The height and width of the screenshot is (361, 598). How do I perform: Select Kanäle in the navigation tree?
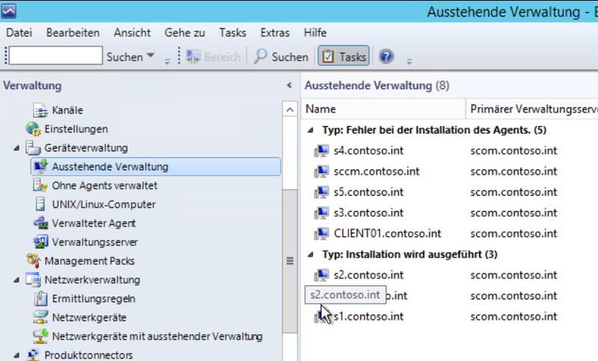[67, 110]
